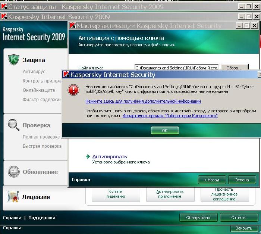This screenshot has width=261, height=234.
Task: Open the Защита section
Action: 34,60
